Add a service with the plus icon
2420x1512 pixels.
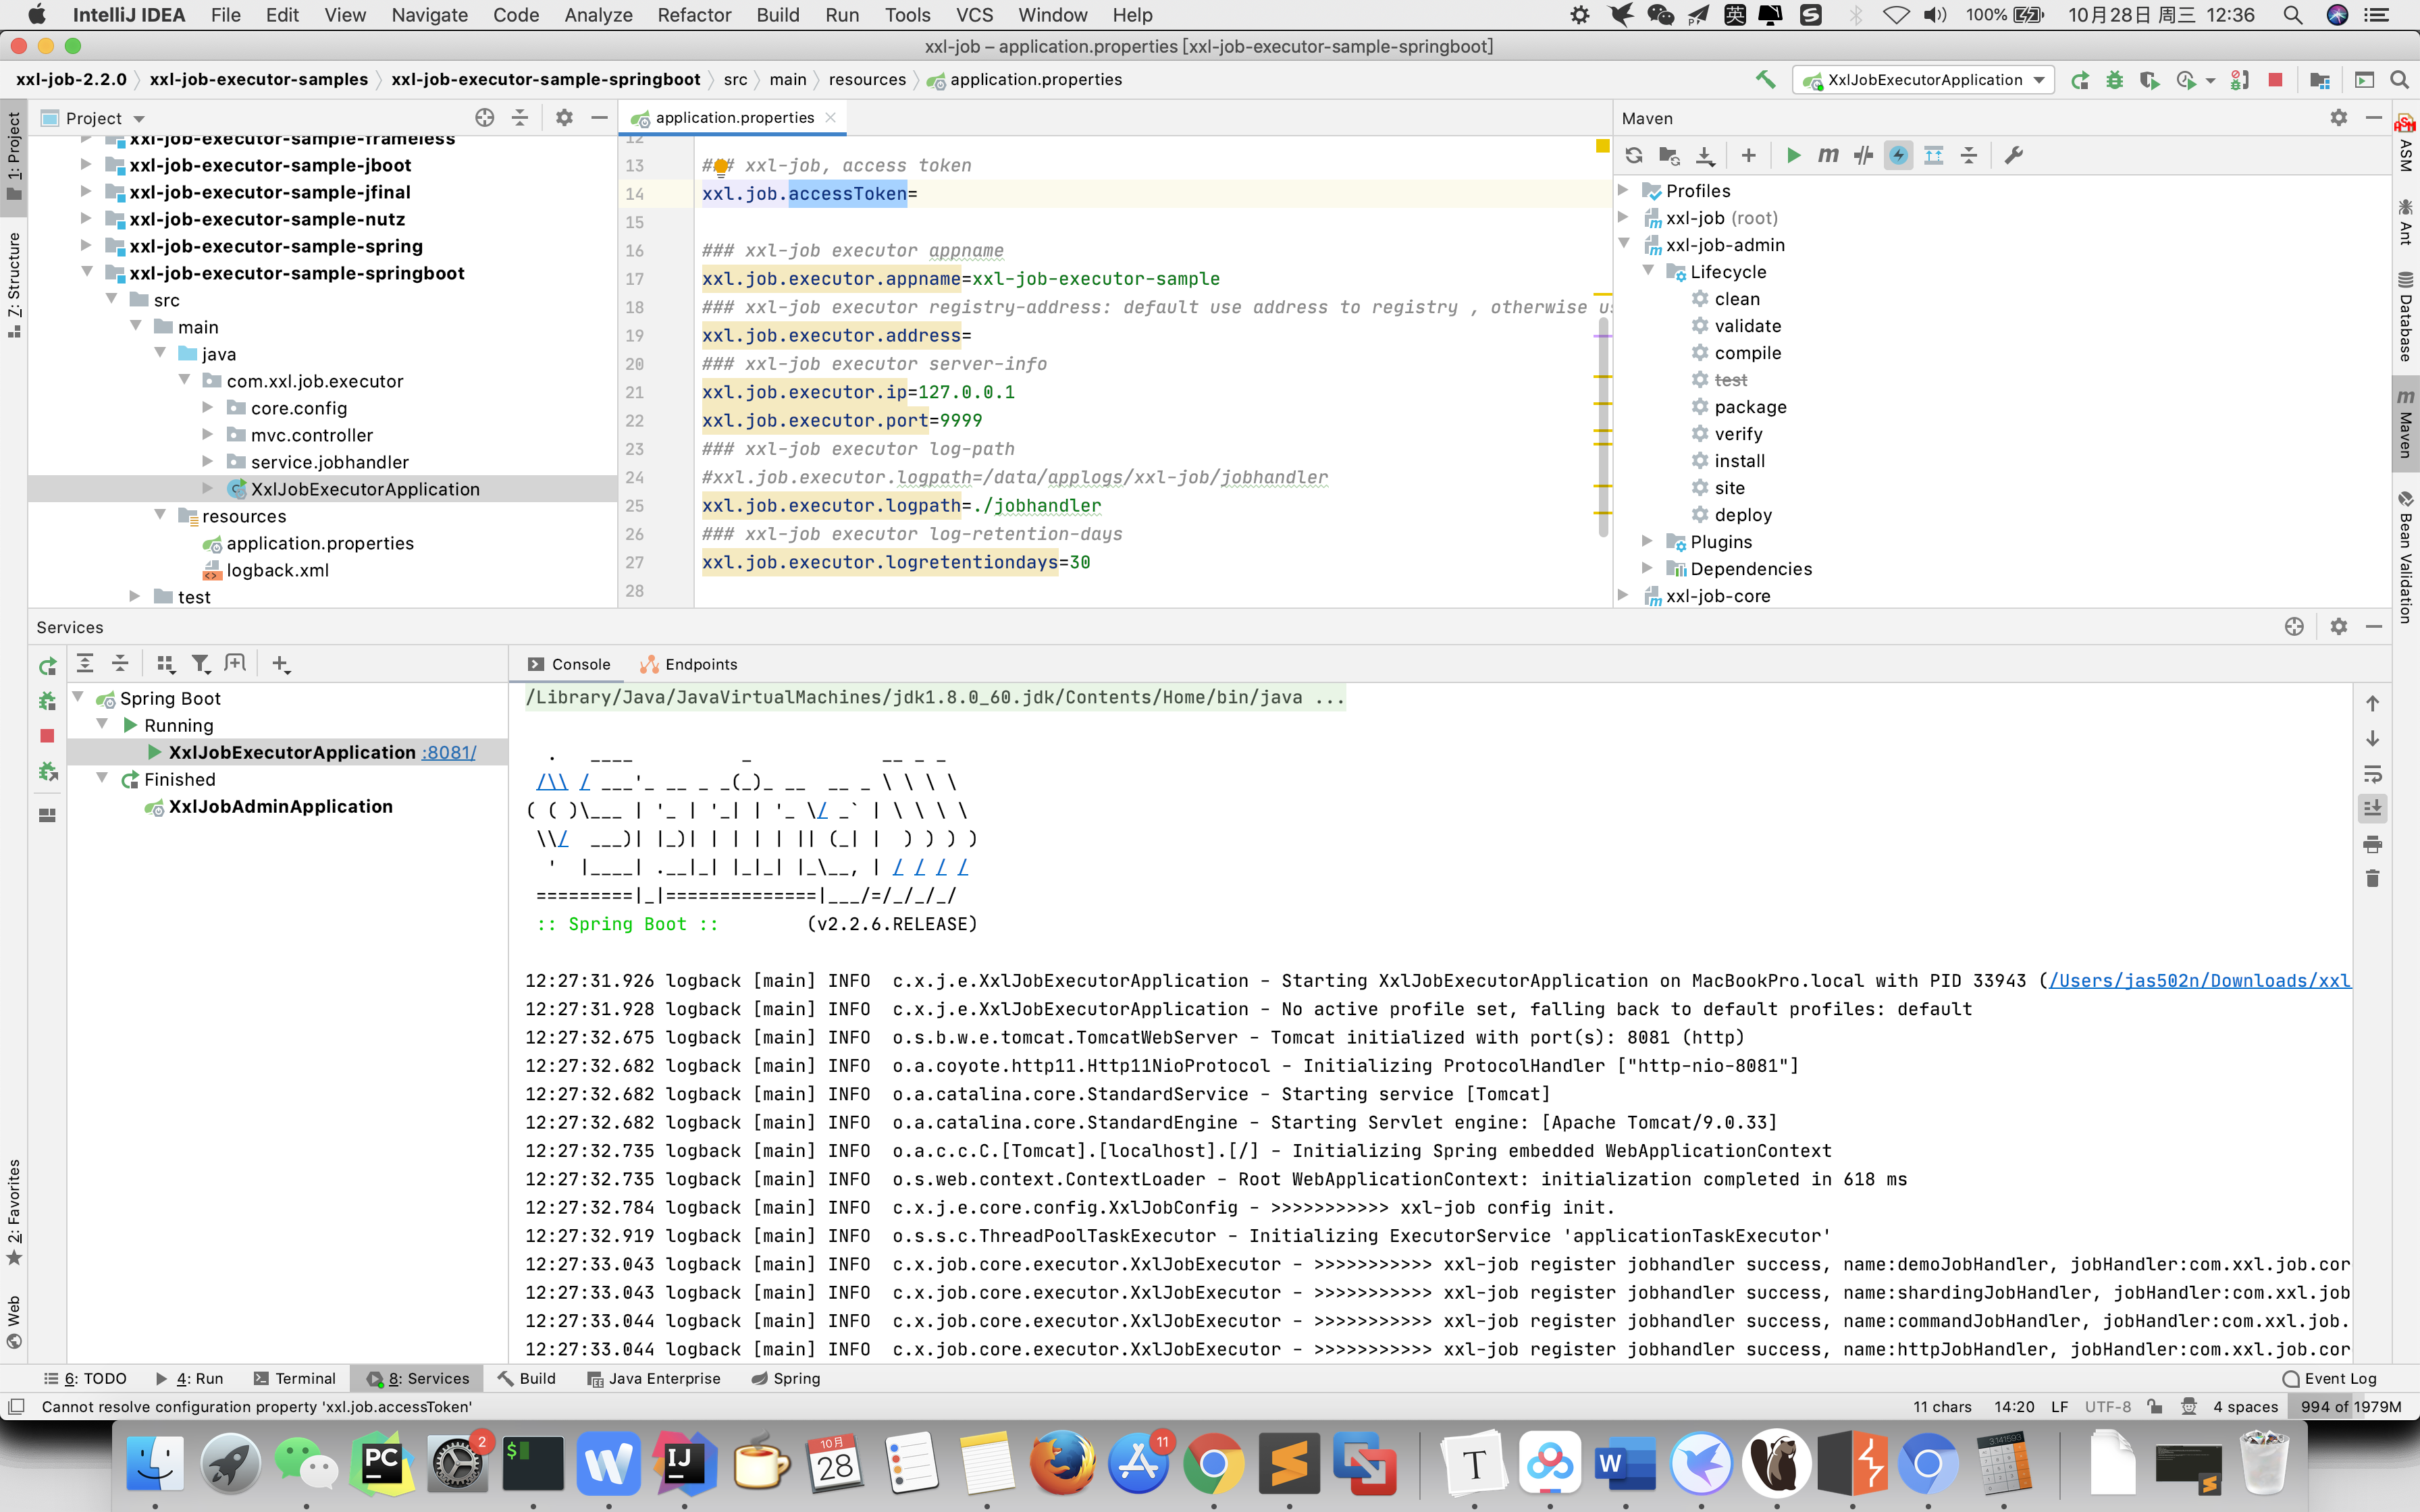(x=281, y=663)
